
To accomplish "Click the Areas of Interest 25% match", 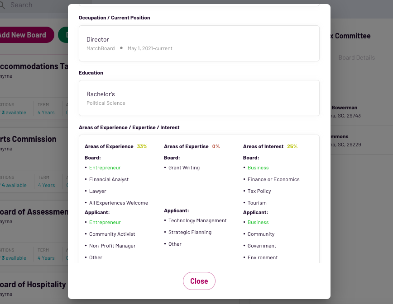I will point(292,146).
